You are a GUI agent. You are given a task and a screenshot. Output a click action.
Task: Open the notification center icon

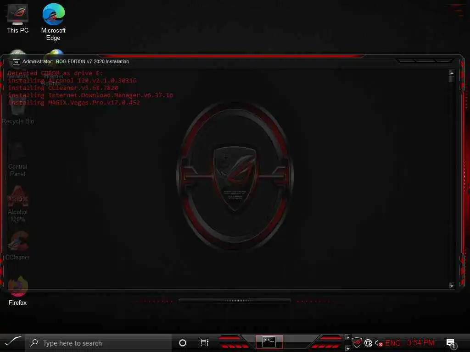pos(451,343)
